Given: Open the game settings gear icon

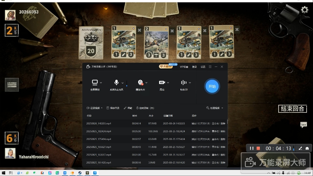Looking at the screenshot, I should click(305, 9).
